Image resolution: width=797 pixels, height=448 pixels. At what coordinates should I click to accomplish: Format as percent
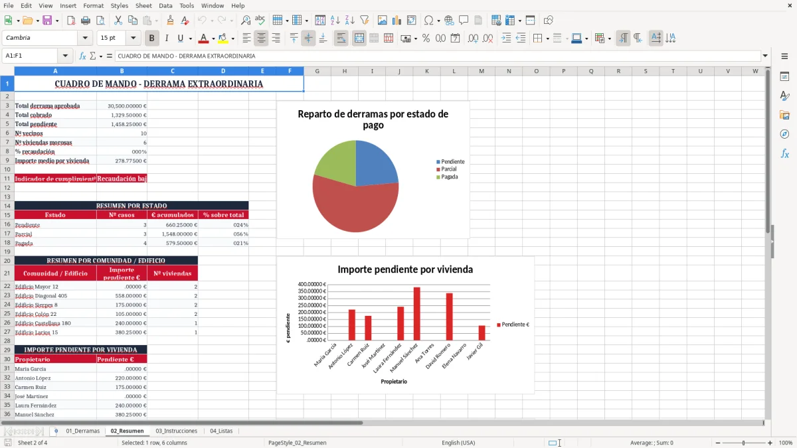pyautogui.click(x=426, y=38)
